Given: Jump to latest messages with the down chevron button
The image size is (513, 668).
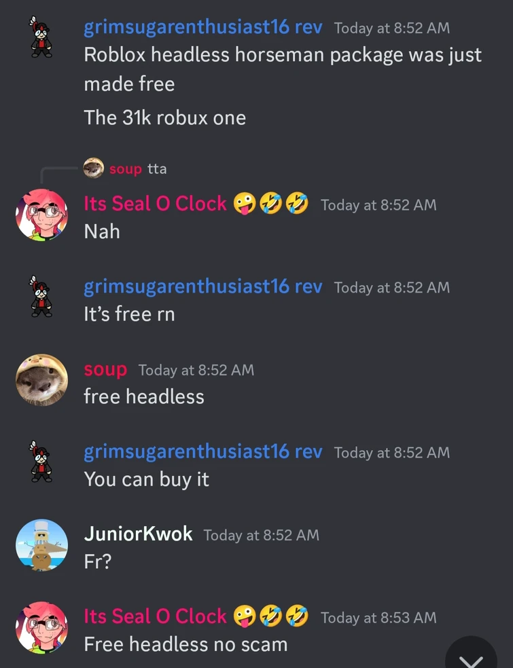Looking at the screenshot, I should [471, 654].
